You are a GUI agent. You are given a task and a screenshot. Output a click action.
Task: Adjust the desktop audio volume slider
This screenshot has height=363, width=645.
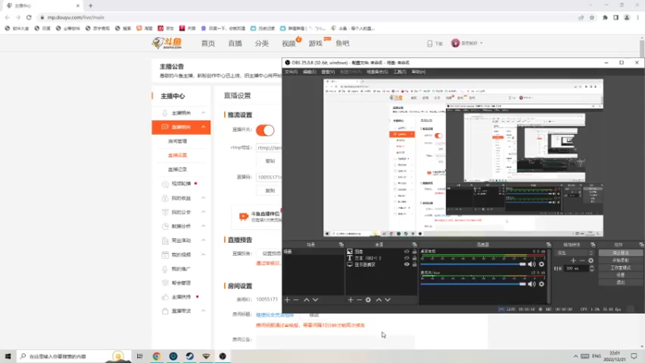click(473, 265)
